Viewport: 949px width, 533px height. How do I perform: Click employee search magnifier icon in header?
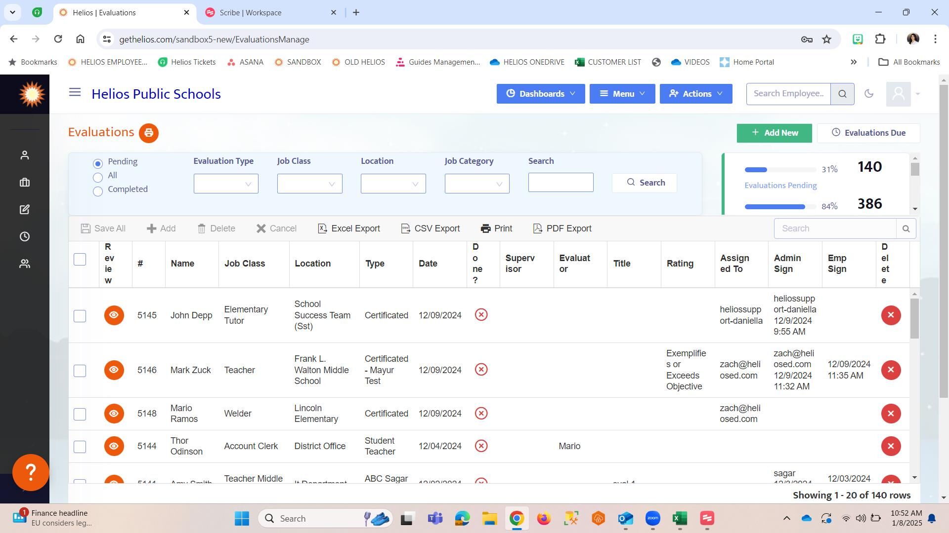point(842,94)
